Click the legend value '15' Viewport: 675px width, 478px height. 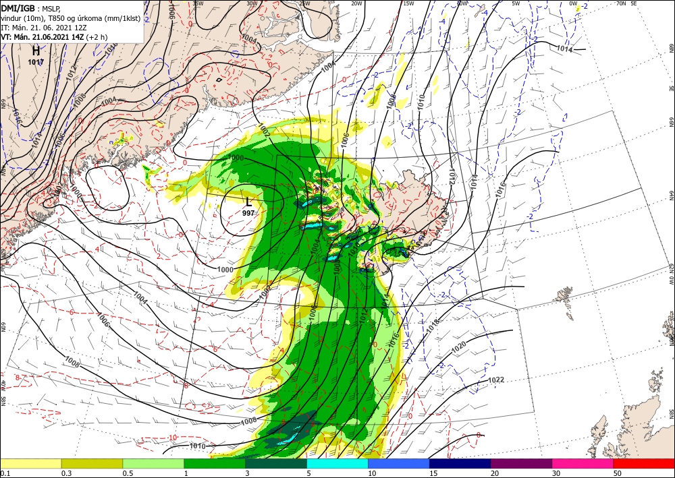433,473
